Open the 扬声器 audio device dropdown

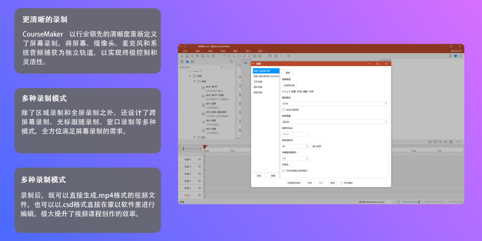pos(376,202)
